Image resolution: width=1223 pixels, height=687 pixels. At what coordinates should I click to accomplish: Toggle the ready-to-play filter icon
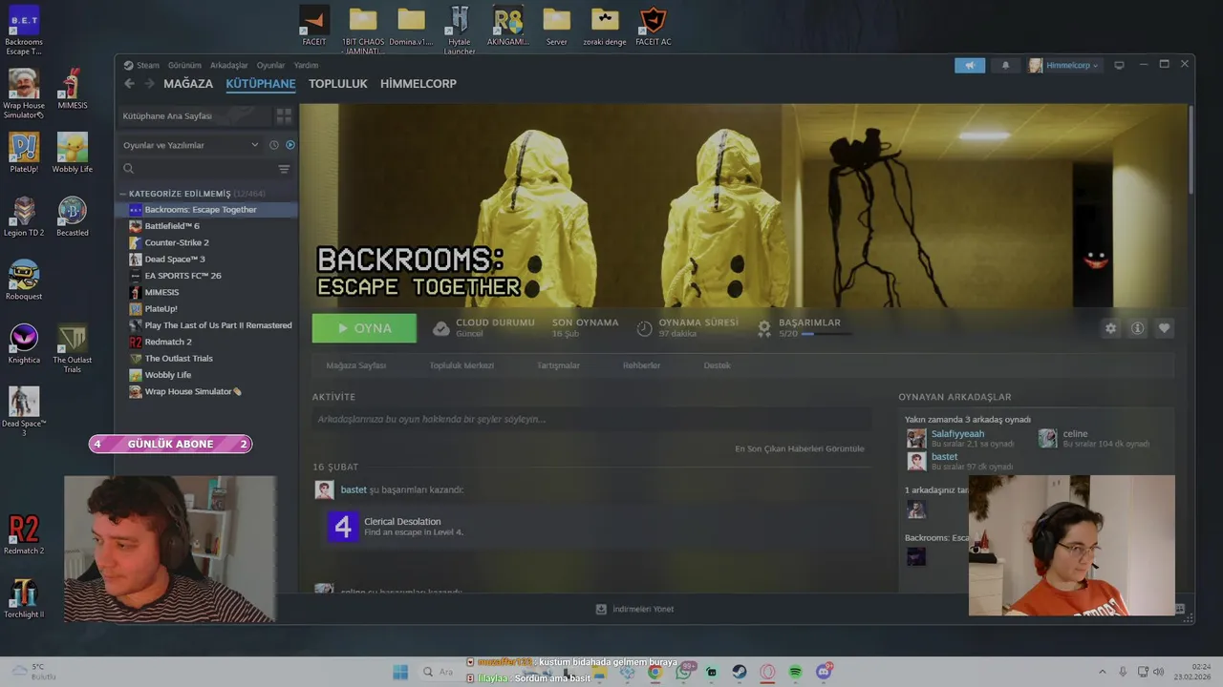pyautogui.click(x=290, y=145)
